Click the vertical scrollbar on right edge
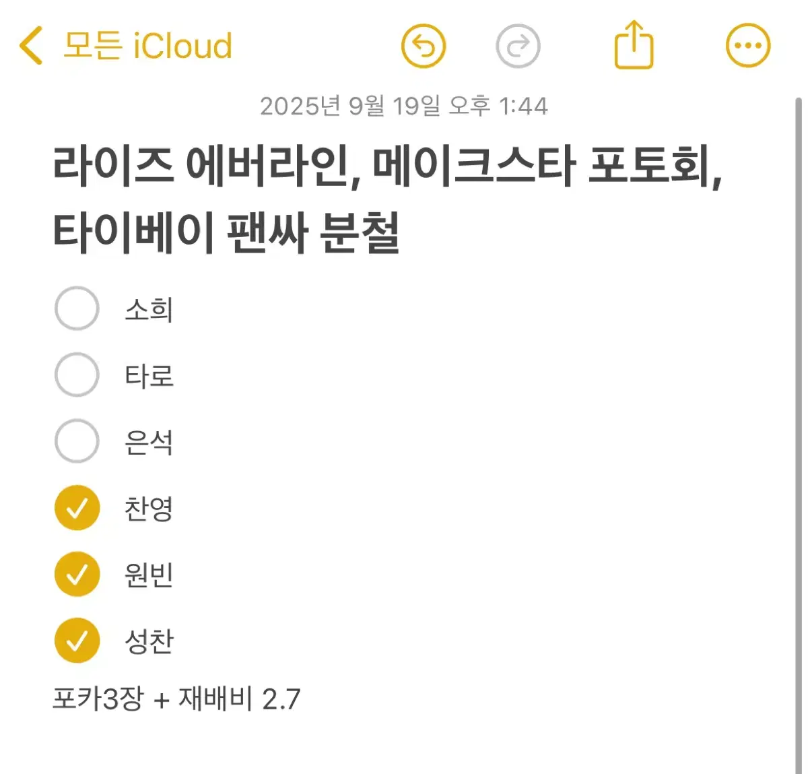The height and width of the screenshot is (774, 808). point(799,431)
